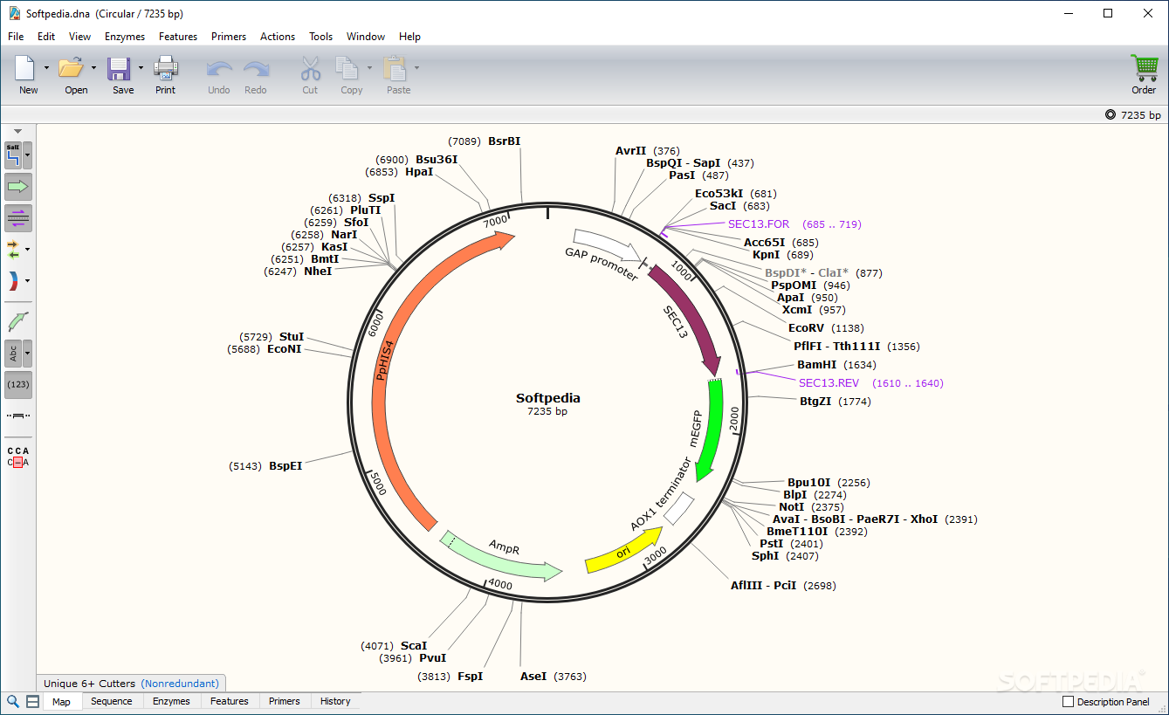The image size is (1169, 715).
Task: Click the magnifier search icon bottom left
Action: click(13, 701)
